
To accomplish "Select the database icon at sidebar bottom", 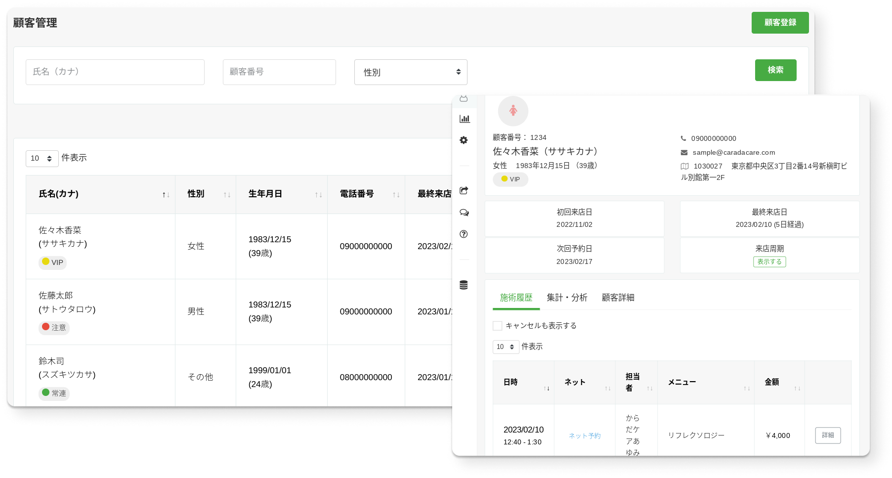I will [x=464, y=285].
